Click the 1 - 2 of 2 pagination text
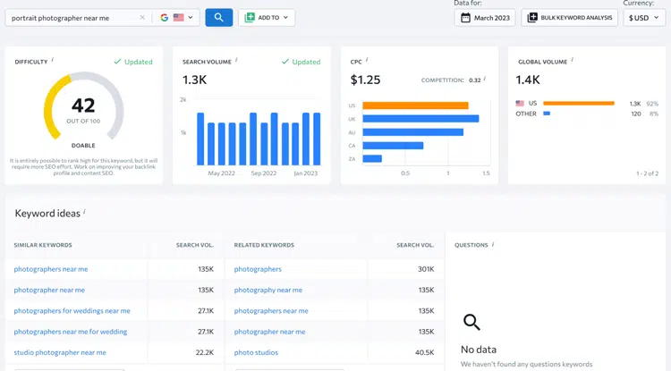The image size is (671, 371). (x=647, y=173)
